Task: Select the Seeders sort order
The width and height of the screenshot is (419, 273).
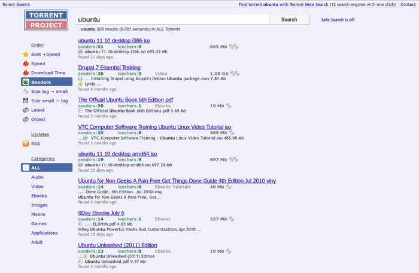Action: (x=47, y=82)
